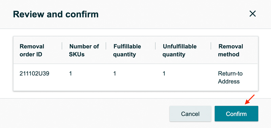
Task: Click the Unfulfillable quantity value 1
Action: 164,74
